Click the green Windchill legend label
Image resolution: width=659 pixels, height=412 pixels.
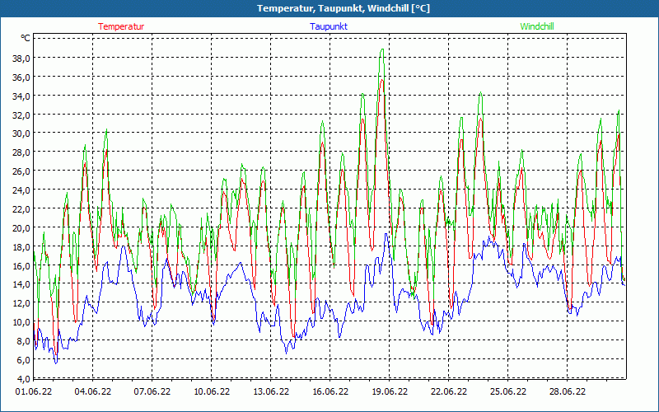(x=537, y=26)
